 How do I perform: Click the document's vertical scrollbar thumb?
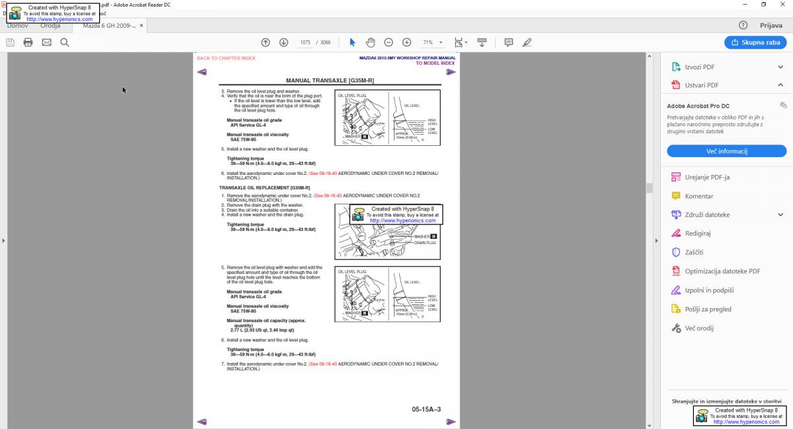click(x=649, y=187)
